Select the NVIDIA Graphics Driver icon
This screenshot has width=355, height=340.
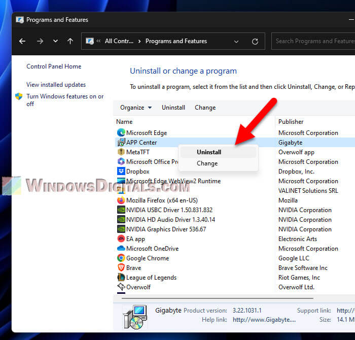point(121,229)
